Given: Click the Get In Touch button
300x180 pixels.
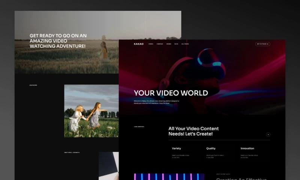Looking at the screenshot, I should 263,44.
